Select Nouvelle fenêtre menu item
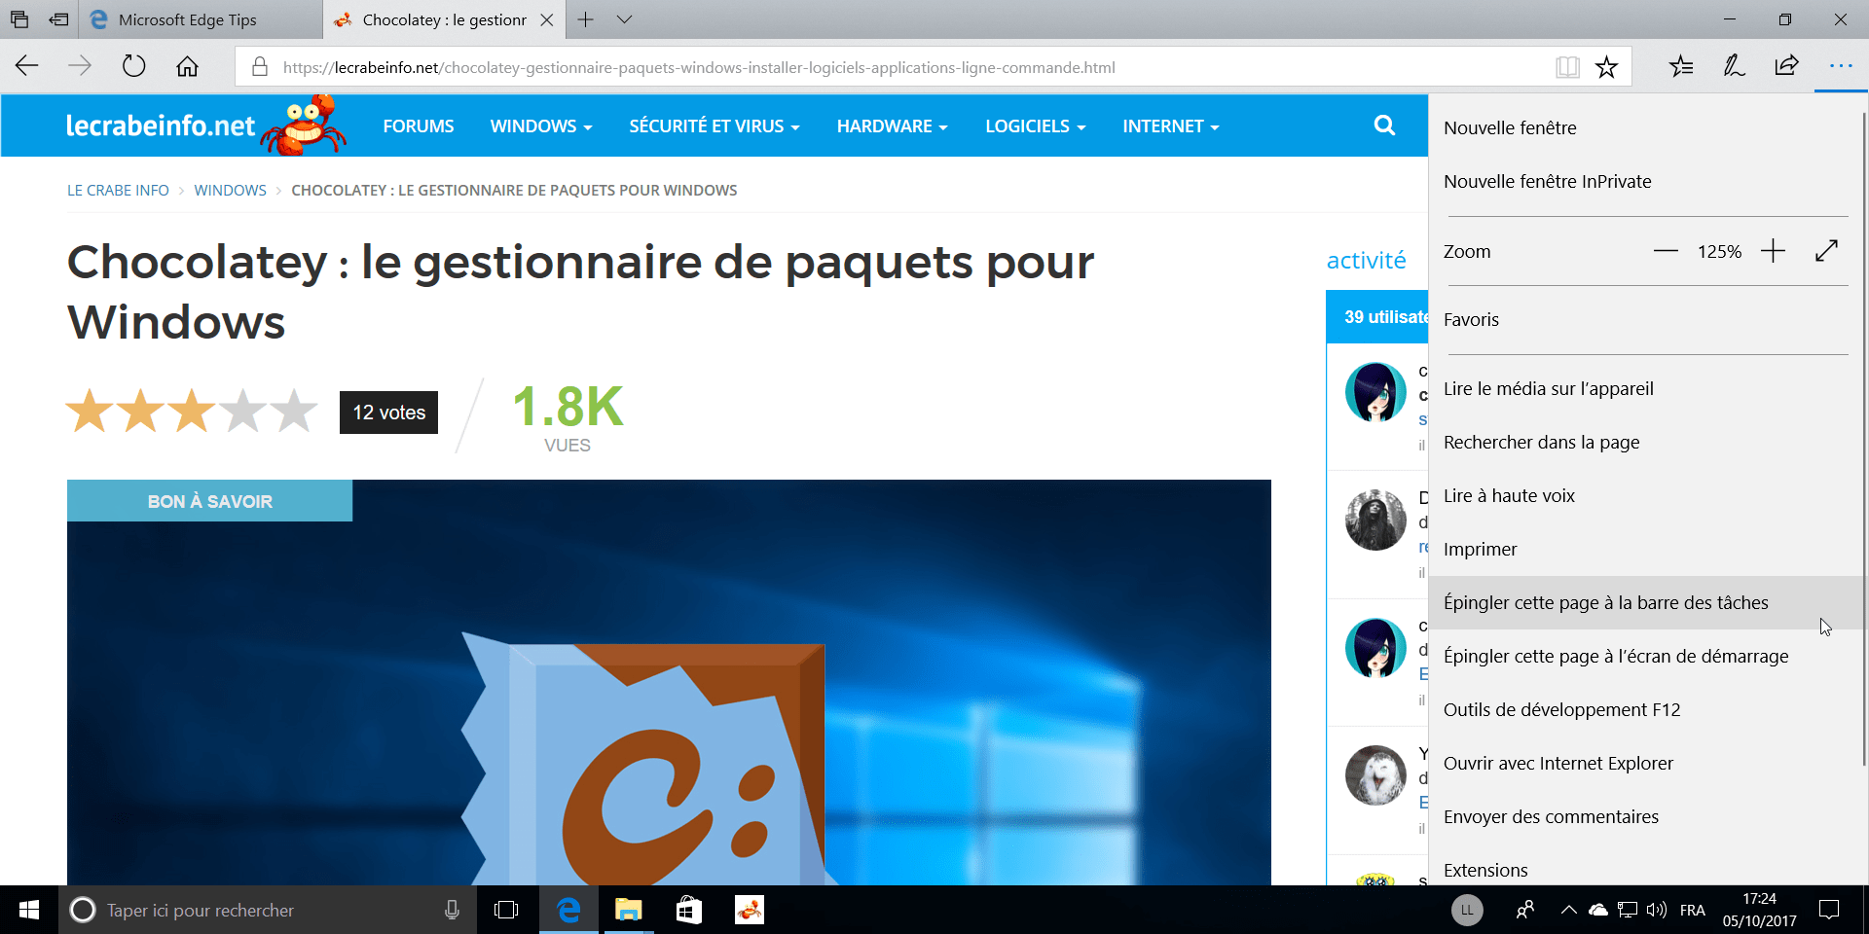The width and height of the screenshot is (1869, 934). tap(1646, 127)
